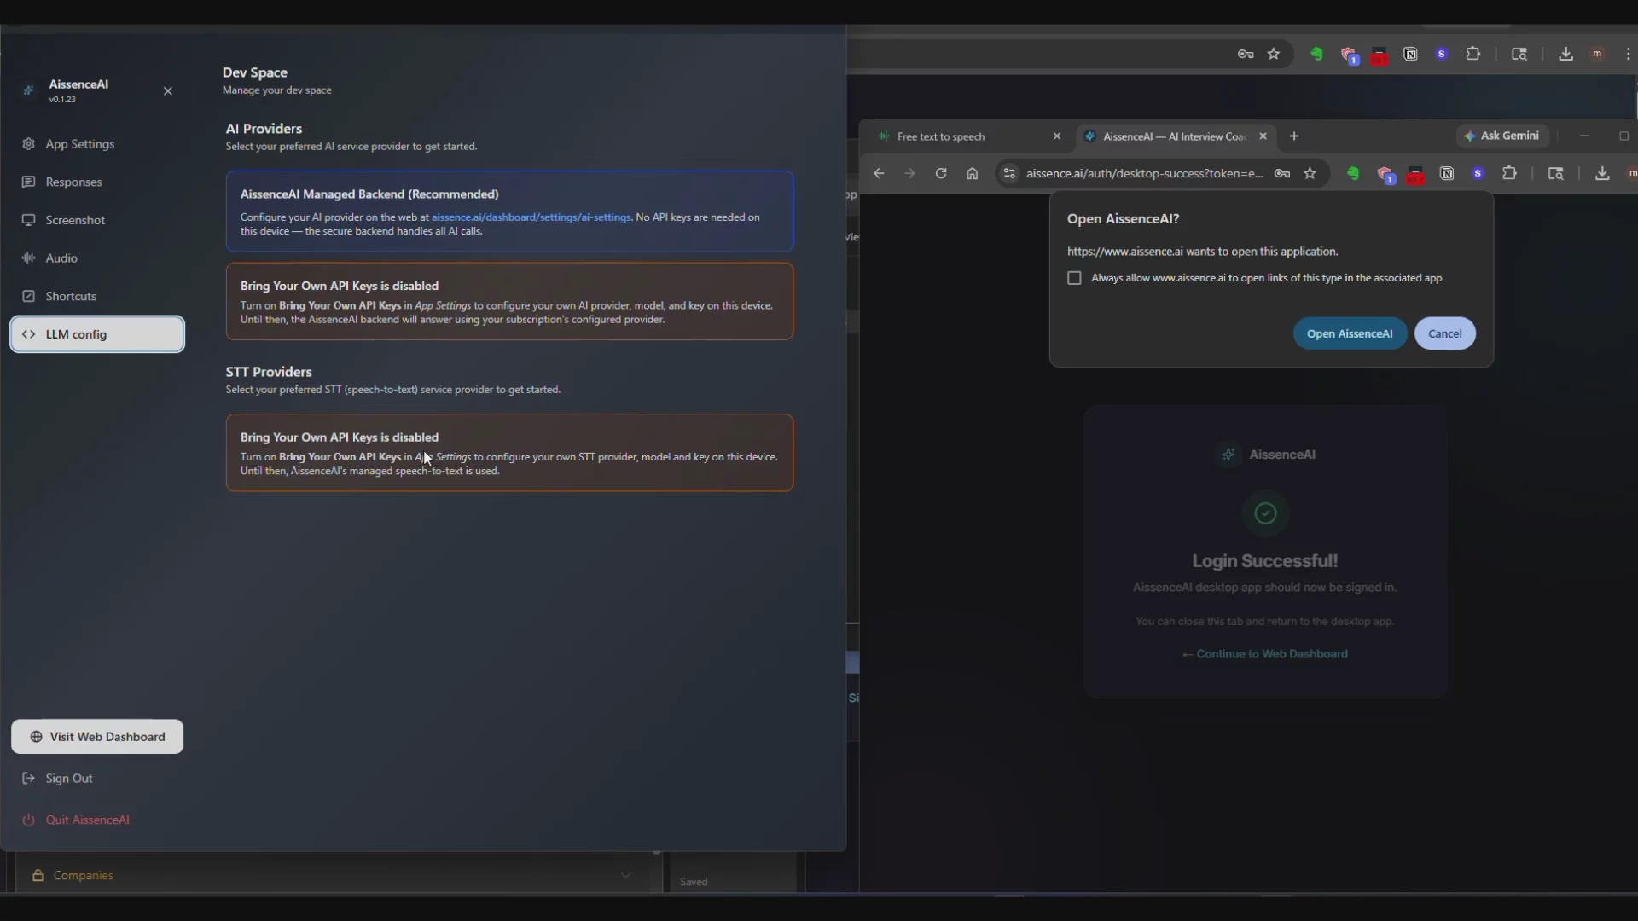The image size is (1638, 921).
Task: Click the red extension icon in front browser toolbar
Action: click(1415, 176)
